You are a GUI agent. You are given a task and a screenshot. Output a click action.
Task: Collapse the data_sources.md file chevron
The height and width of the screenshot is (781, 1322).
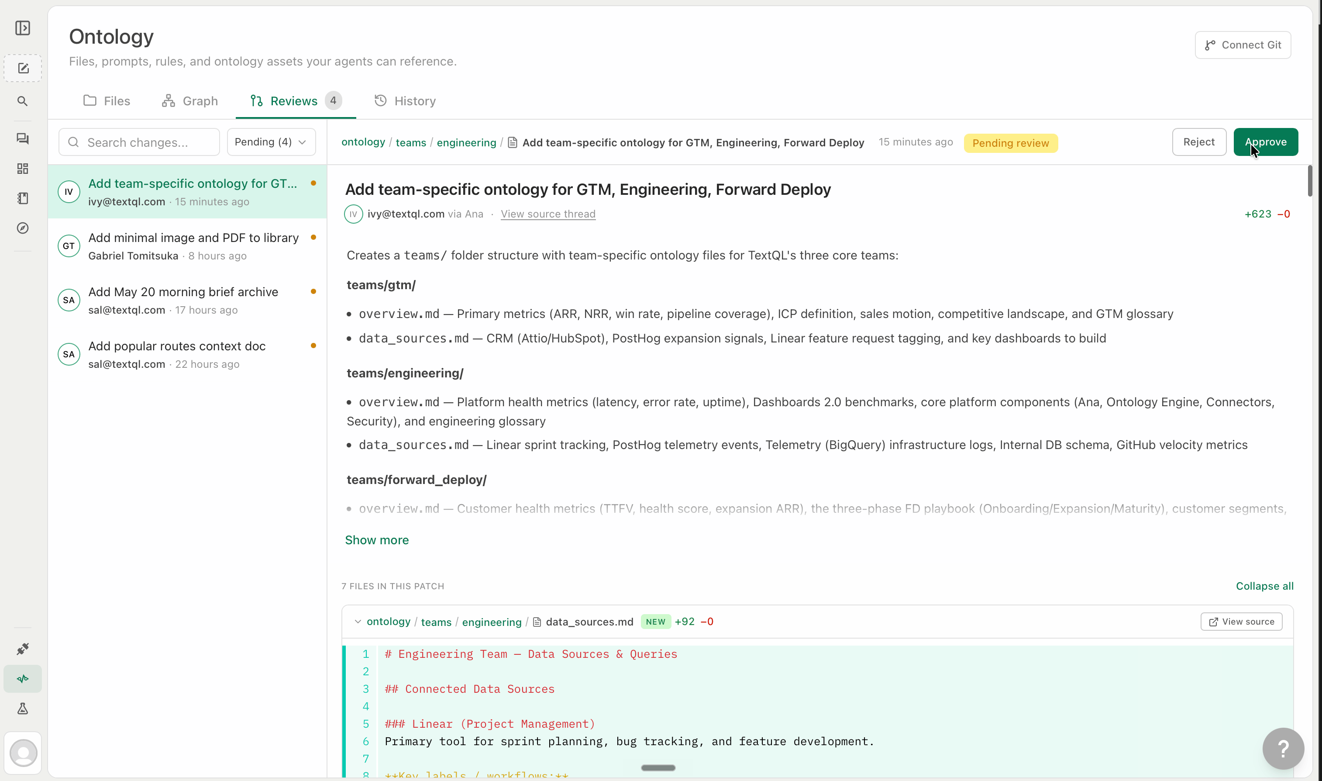click(x=358, y=622)
